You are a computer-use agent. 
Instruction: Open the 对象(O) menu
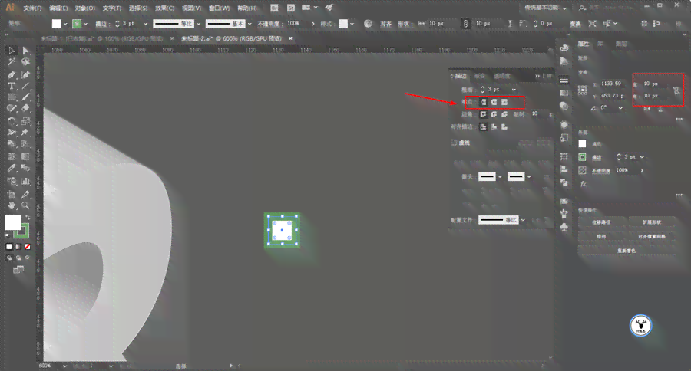click(x=84, y=8)
